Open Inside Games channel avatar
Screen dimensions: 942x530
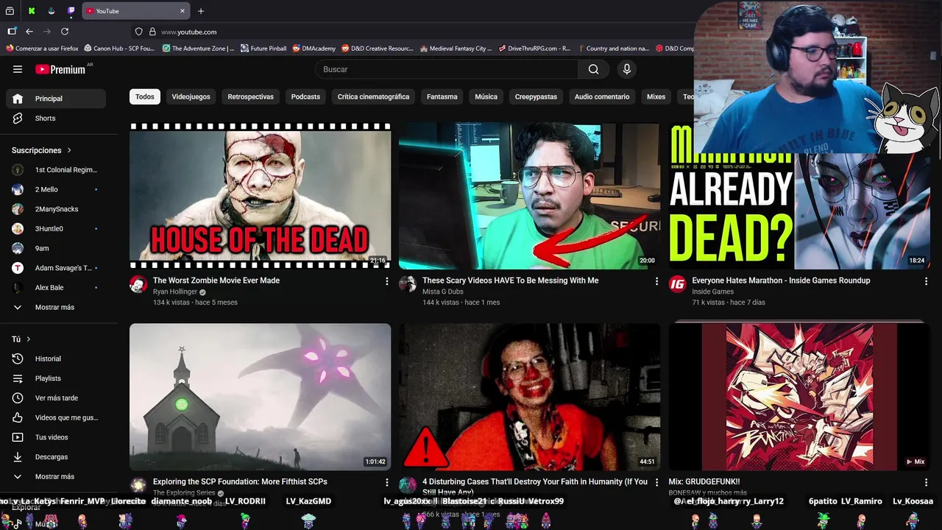(x=677, y=284)
